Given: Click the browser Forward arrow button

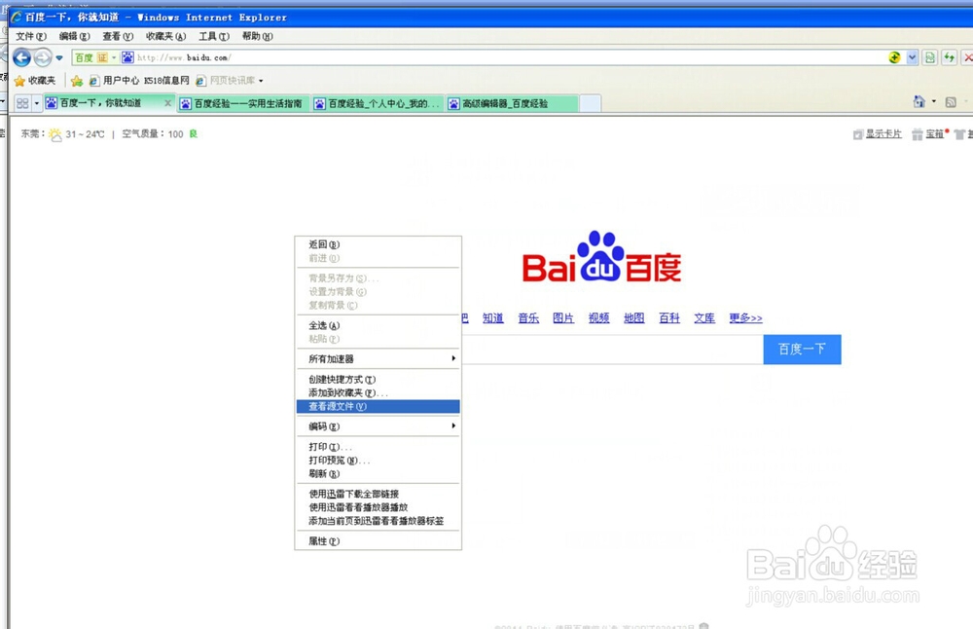Looking at the screenshot, I should point(43,57).
